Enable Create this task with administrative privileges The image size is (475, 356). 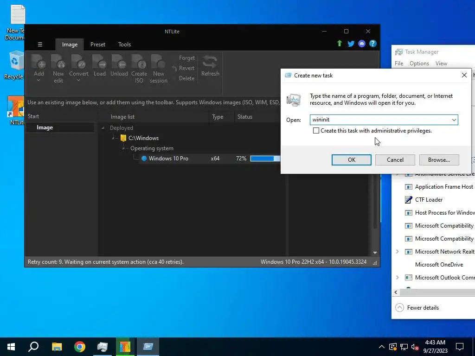[x=316, y=131]
